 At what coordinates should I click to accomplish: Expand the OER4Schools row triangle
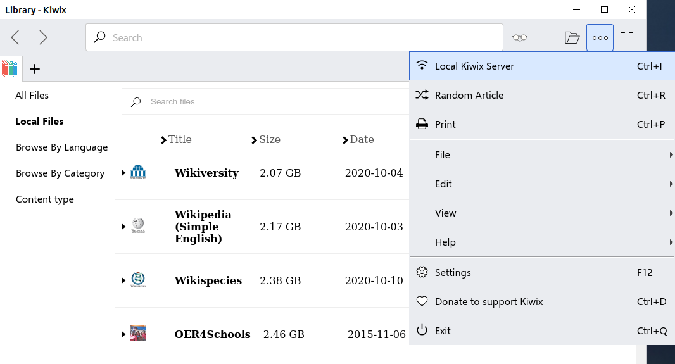[x=123, y=334]
